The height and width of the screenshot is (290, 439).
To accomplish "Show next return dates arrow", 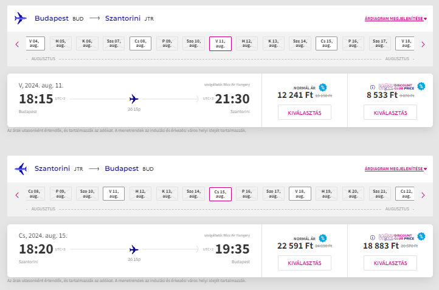I will [423, 195].
